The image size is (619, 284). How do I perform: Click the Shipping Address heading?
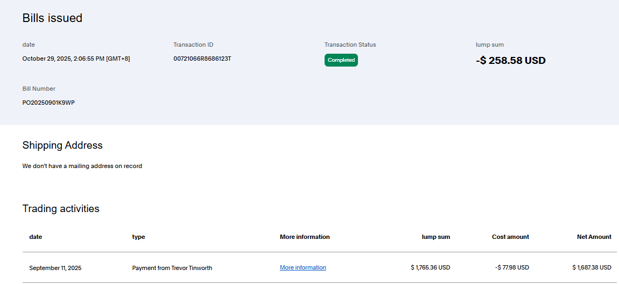click(x=62, y=145)
